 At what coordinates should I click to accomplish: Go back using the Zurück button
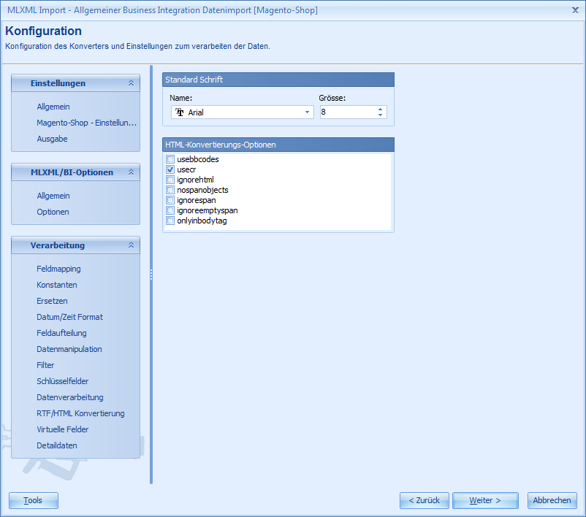point(424,500)
